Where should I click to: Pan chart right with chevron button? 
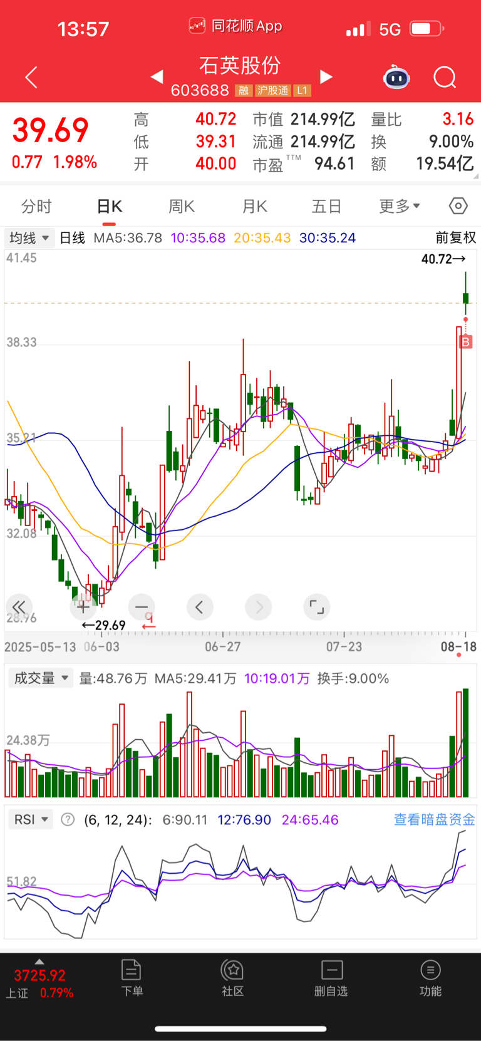tap(259, 607)
